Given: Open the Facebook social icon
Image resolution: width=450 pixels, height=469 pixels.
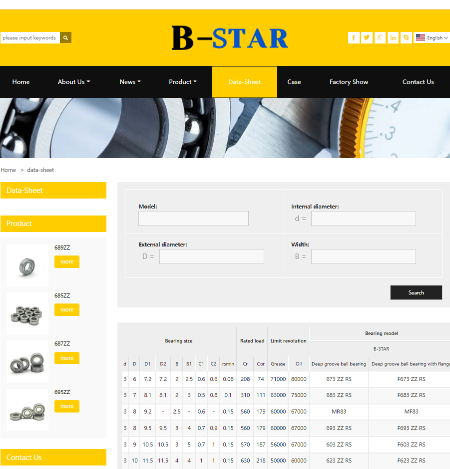Looking at the screenshot, I should point(354,37).
